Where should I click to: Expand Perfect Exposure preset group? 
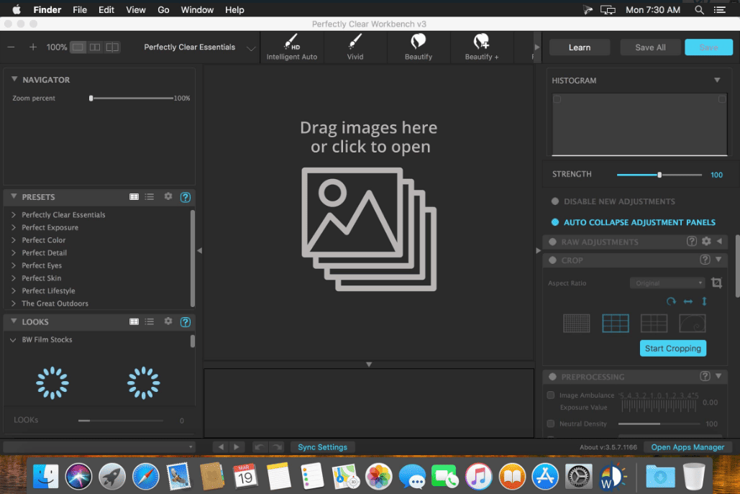click(x=14, y=227)
